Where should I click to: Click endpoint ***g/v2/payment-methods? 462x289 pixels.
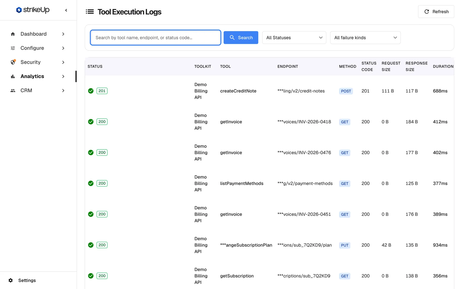(305, 183)
